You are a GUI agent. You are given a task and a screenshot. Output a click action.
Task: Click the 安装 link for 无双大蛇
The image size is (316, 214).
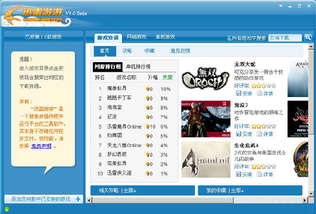click(247, 93)
